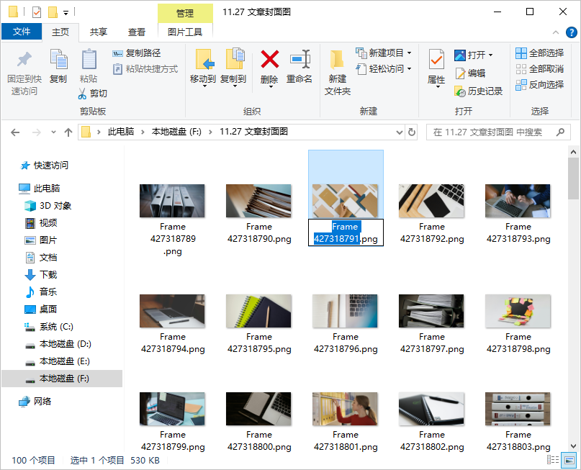This screenshot has width=581, height=470.
Task: Click the Rename (重命名) icon
Action: coord(299,60)
